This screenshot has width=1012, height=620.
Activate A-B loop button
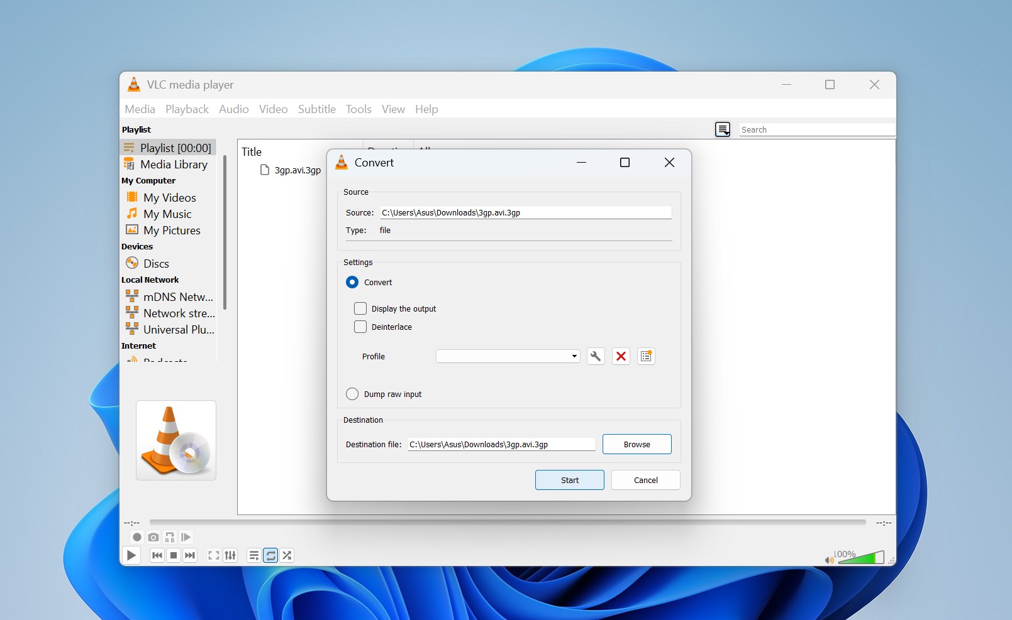pyautogui.click(x=170, y=537)
